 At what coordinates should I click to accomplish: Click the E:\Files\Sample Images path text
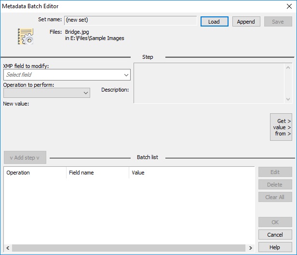click(97, 38)
